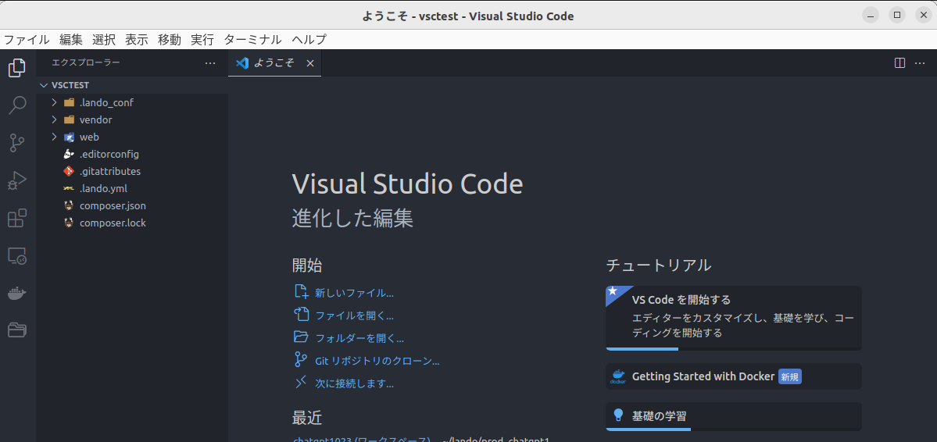Open the editor more actions ellipsis

tap(920, 62)
